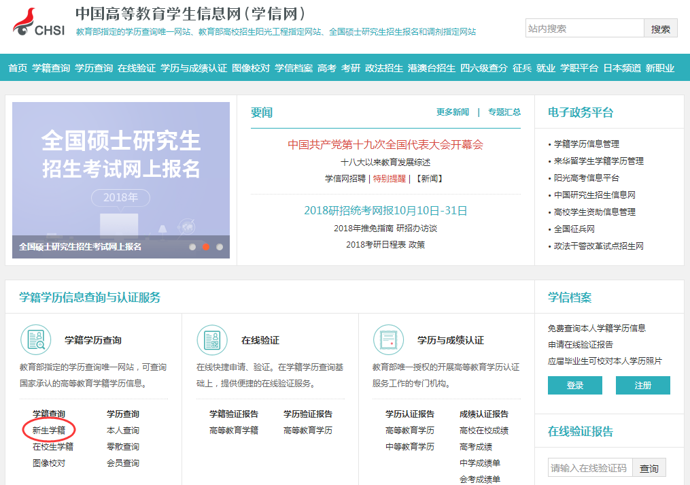Open the 学历与成绩认证 certificate icon
The height and width of the screenshot is (485, 690).
(x=389, y=340)
